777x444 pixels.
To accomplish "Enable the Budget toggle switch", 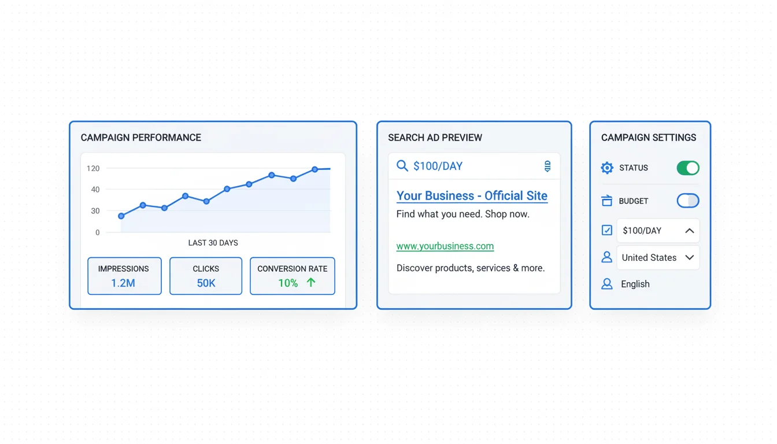I will click(688, 201).
